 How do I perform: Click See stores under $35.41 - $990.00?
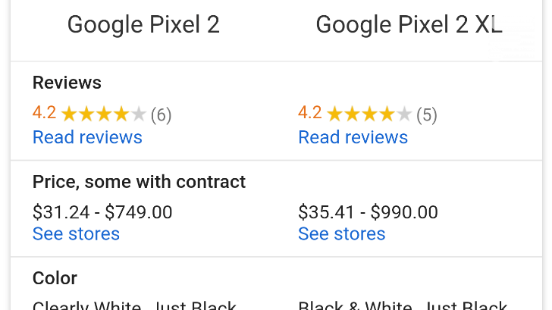click(x=342, y=234)
